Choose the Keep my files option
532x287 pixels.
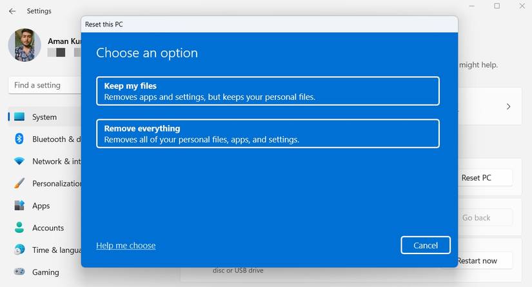click(x=268, y=91)
